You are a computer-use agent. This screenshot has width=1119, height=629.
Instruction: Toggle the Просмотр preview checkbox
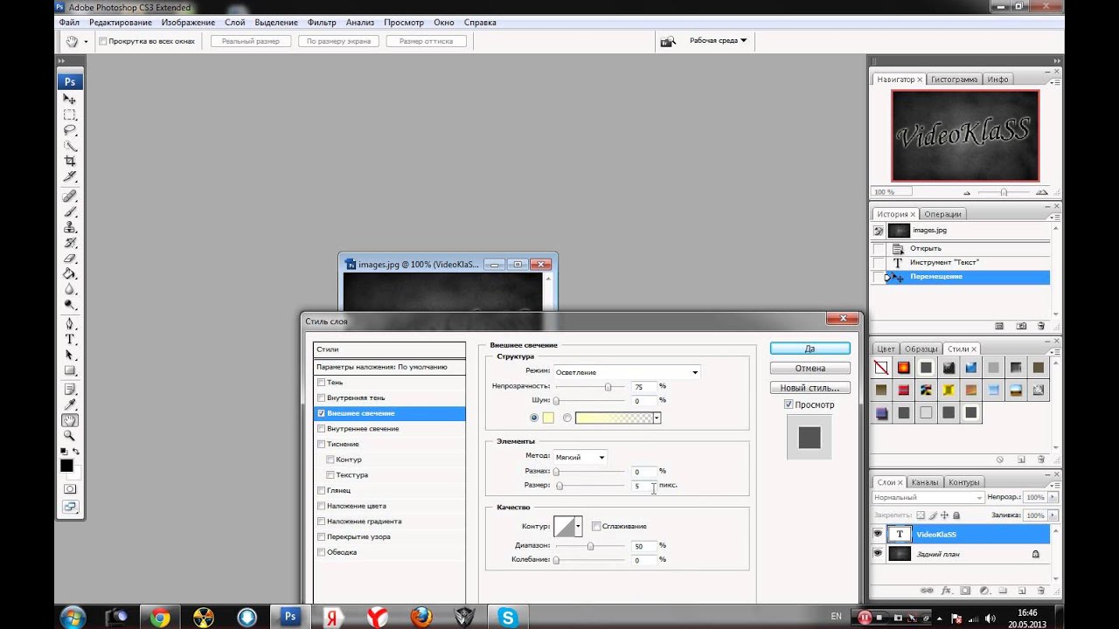click(x=789, y=404)
